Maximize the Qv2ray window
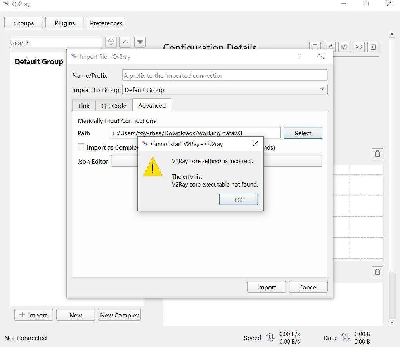400x347 pixels. coord(366,4)
